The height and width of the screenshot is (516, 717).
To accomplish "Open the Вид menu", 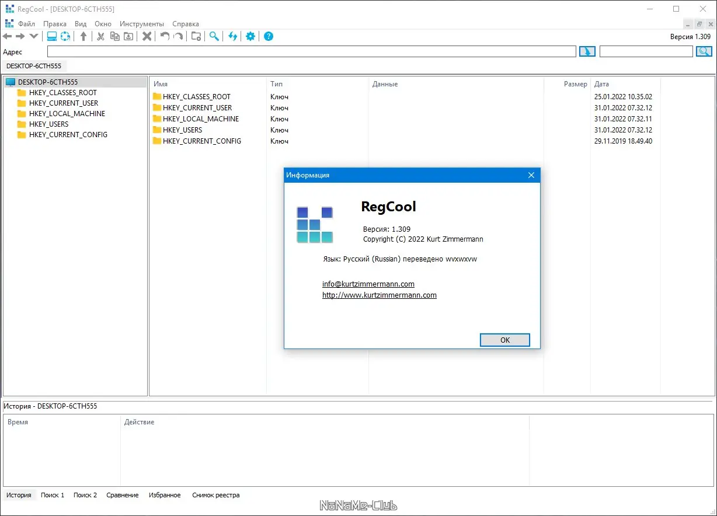I will click(81, 24).
